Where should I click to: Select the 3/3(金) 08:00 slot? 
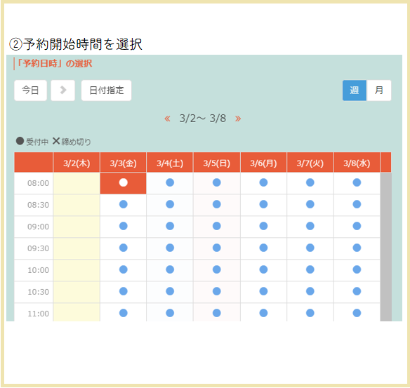123,183
